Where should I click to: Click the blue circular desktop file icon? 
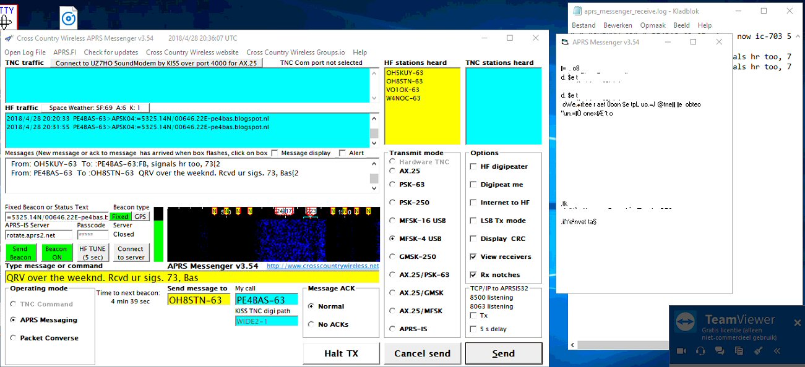pyautogui.click(x=69, y=18)
